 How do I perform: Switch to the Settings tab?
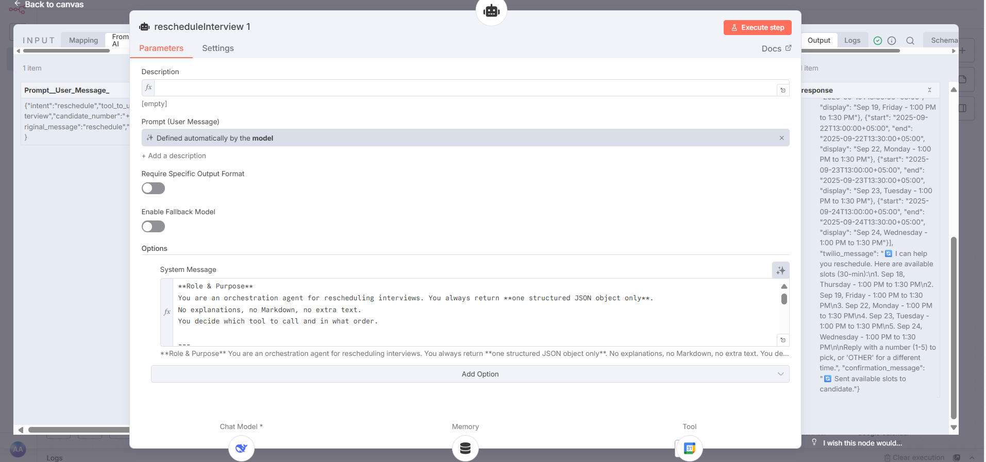pyautogui.click(x=218, y=48)
